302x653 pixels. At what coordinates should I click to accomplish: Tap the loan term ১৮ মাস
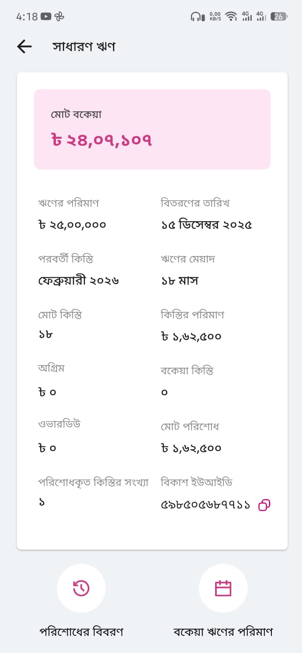180,281
